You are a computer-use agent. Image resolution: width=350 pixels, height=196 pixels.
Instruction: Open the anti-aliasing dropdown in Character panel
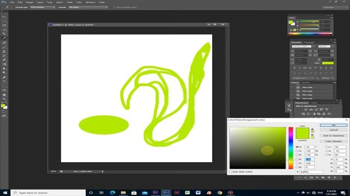coord(327,78)
